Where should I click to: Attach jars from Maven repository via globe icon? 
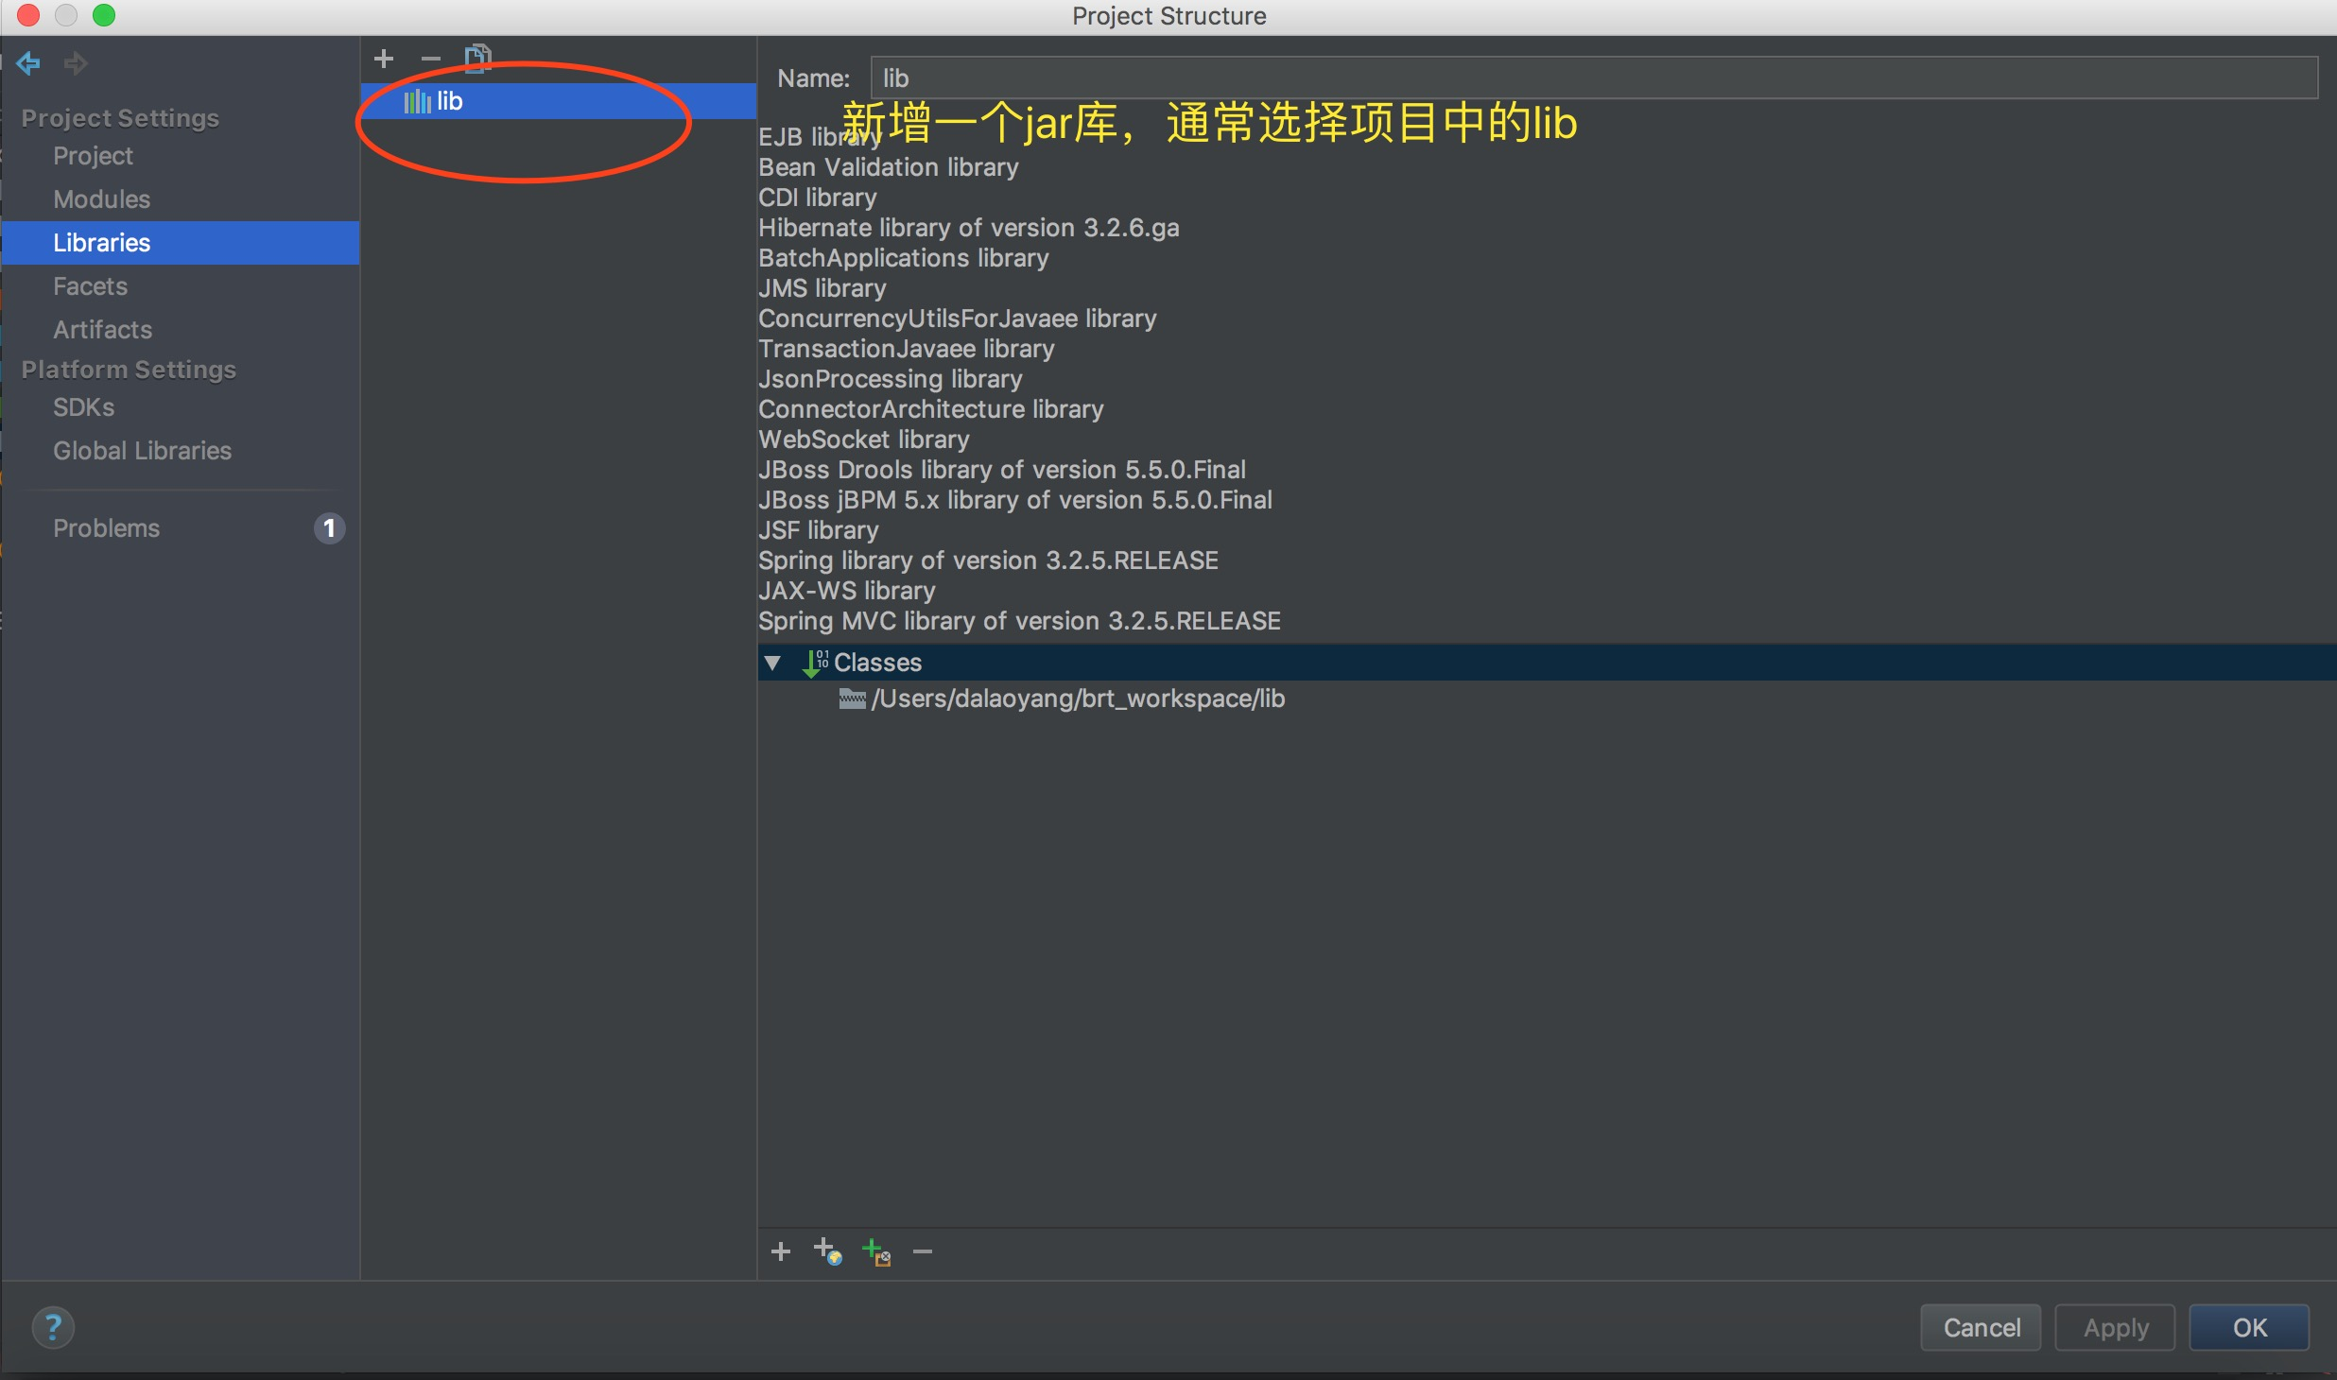828,1251
